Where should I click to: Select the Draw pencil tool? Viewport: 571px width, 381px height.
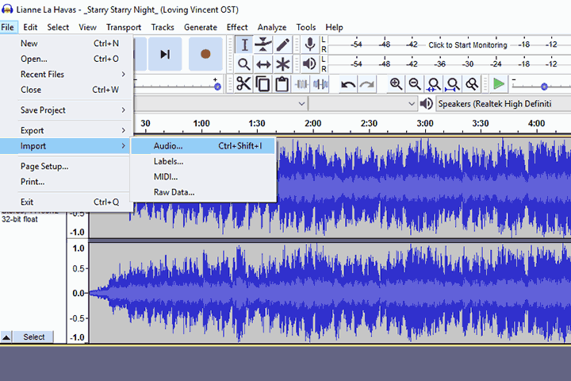[282, 44]
